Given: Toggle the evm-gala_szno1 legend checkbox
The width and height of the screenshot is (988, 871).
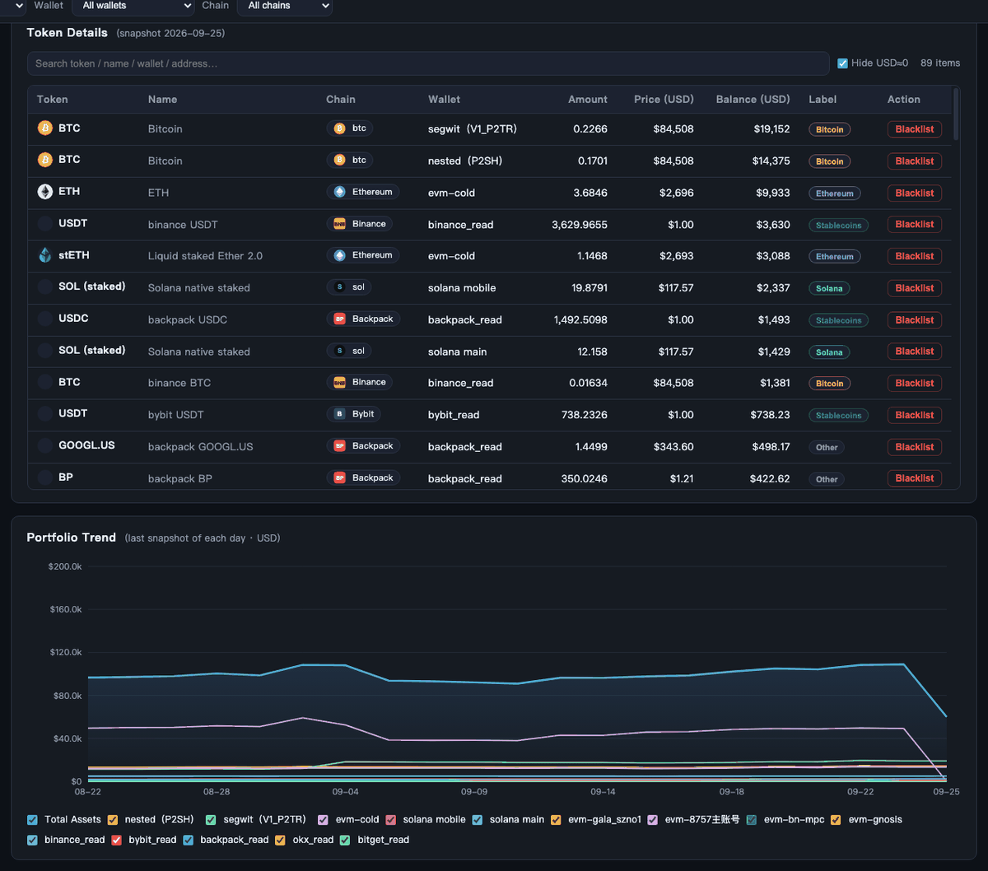Looking at the screenshot, I should click(556, 820).
